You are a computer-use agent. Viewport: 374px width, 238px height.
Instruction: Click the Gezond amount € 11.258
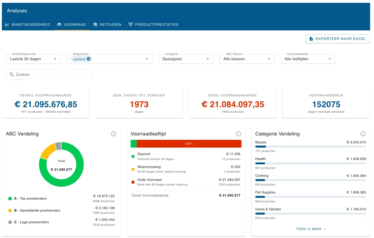pos(233,154)
